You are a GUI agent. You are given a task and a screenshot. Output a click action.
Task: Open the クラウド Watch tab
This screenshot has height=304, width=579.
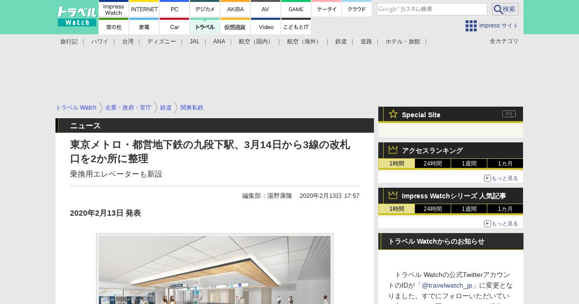pyautogui.click(x=357, y=9)
